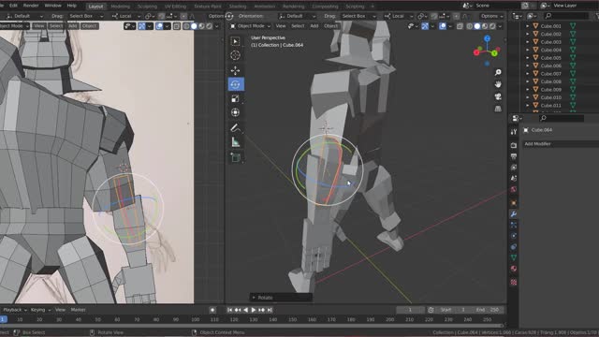Viewport: 599px width, 337px height.
Task: Open the Output properties tab
Action: pos(514,156)
